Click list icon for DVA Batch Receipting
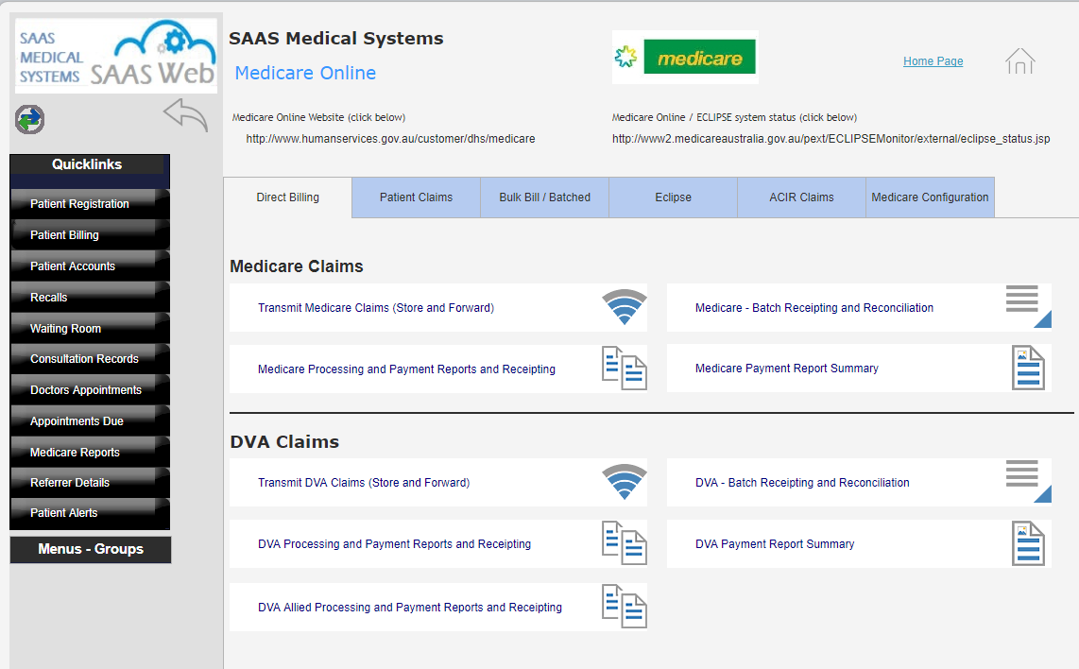Image resolution: width=1079 pixels, height=669 pixels. coord(1028,481)
